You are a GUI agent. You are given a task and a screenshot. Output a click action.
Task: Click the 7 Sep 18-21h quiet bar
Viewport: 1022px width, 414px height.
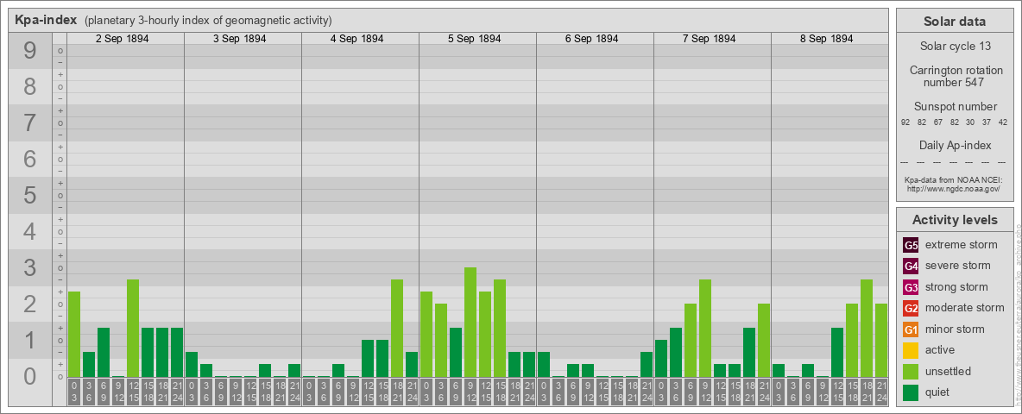(749, 352)
